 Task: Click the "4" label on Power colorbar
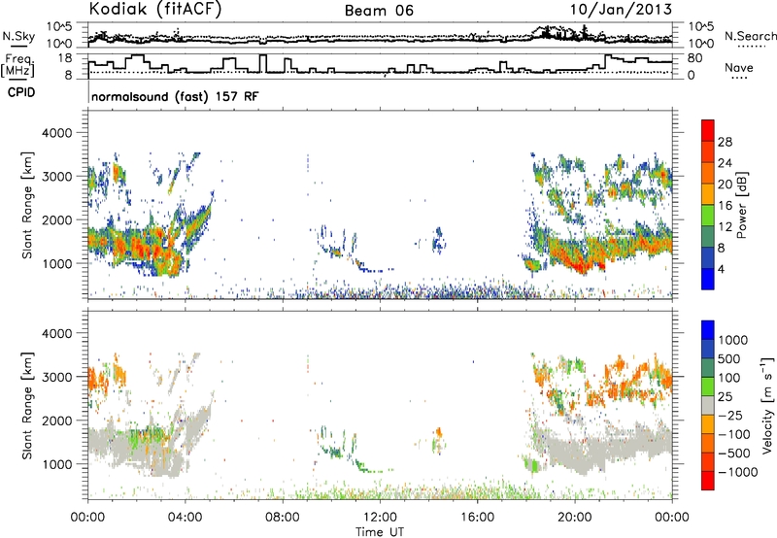pos(722,269)
